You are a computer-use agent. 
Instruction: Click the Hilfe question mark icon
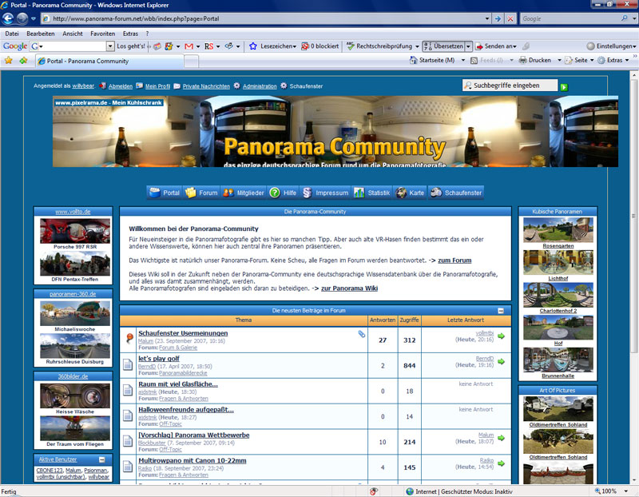point(275,193)
